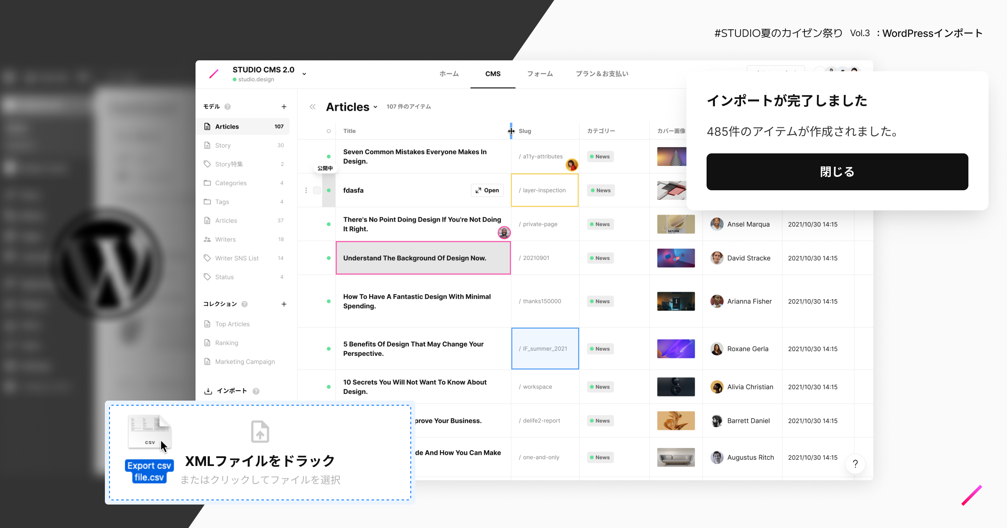Switch to the CMS tab
The width and height of the screenshot is (1007, 528).
pos(493,74)
